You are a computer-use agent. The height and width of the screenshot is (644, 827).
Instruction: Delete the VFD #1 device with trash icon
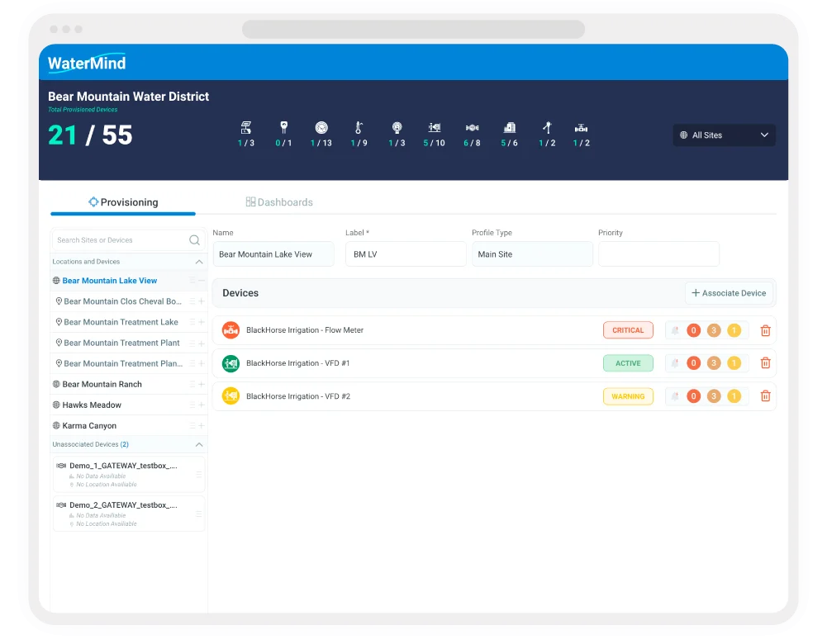pyautogui.click(x=765, y=363)
